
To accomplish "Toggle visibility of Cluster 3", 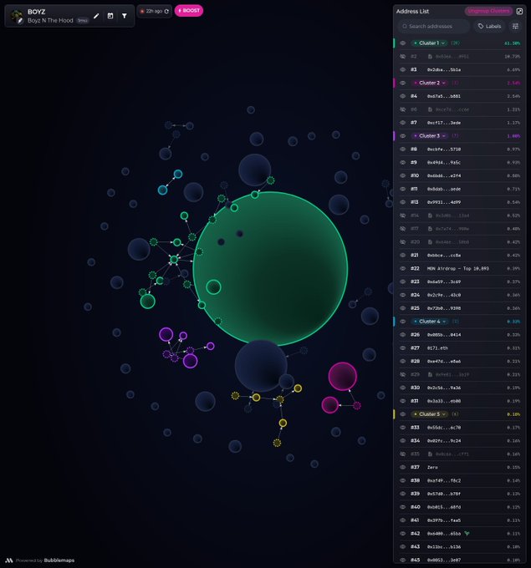I will coord(402,136).
